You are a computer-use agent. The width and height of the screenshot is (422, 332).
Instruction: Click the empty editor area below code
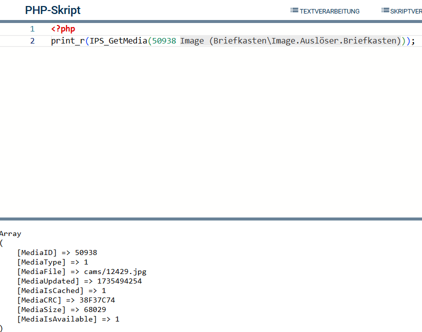coord(211,132)
